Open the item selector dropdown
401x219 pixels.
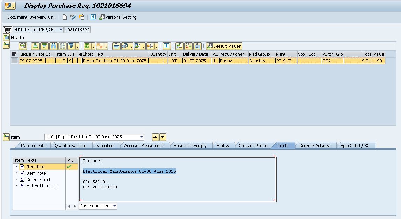click(142, 137)
